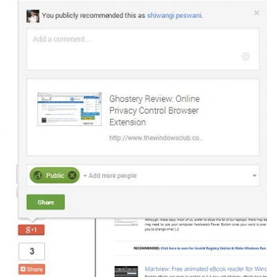Click the thewindowsclub URL text
267x277 pixels.
point(156,138)
